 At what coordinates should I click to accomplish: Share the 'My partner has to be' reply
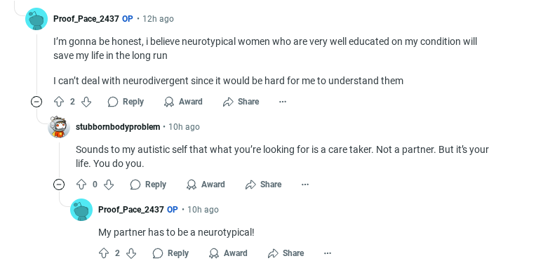tap(286, 253)
